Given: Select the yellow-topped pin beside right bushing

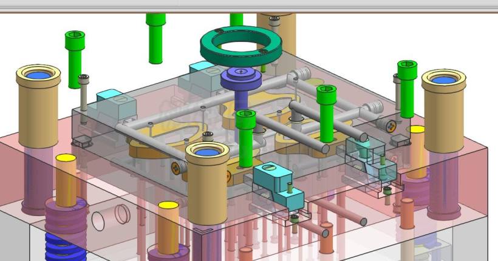Looking at the screenshot, I should click(x=417, y=152).
